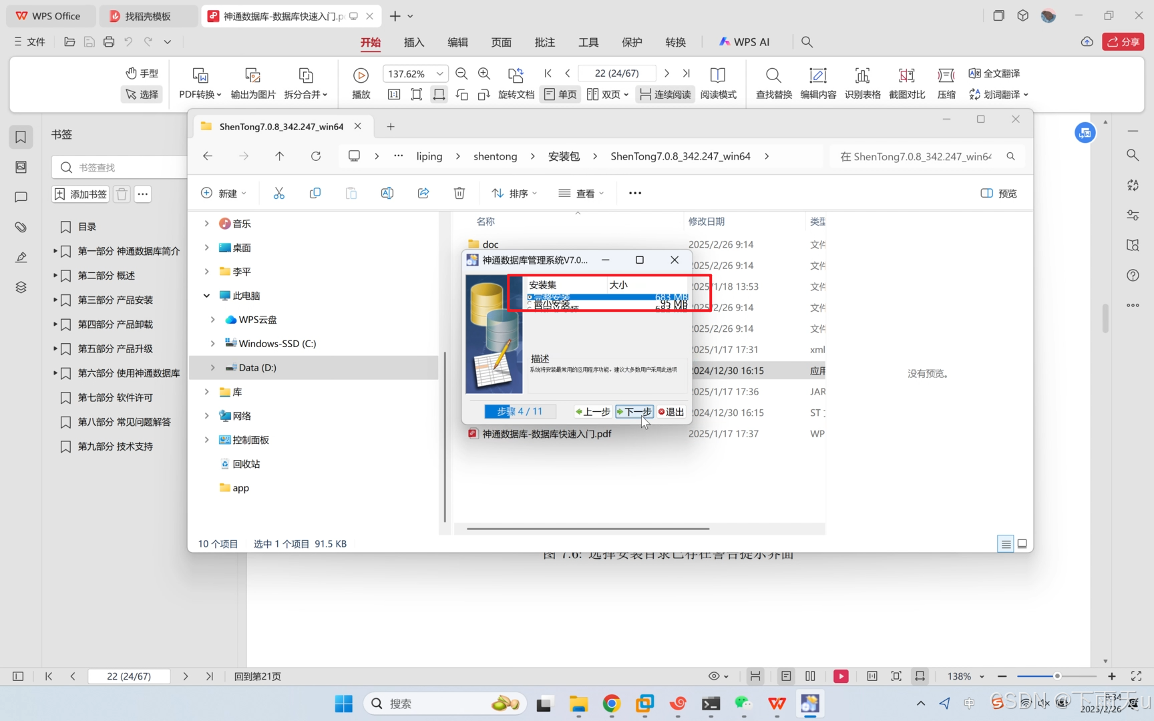Viewport: 1154px width, 721px height.
Task: Print the document using the printer icon
Action: [109, 41]
